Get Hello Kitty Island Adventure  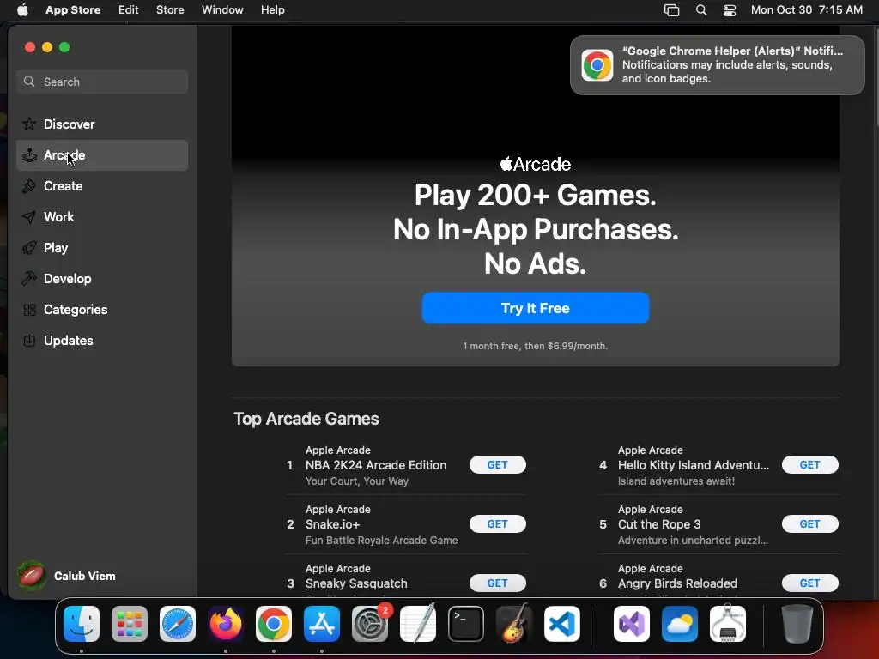[809, 464]
